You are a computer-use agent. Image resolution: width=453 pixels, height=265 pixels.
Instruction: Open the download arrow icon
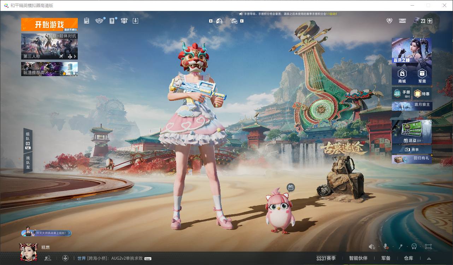[x=135, y=21]
